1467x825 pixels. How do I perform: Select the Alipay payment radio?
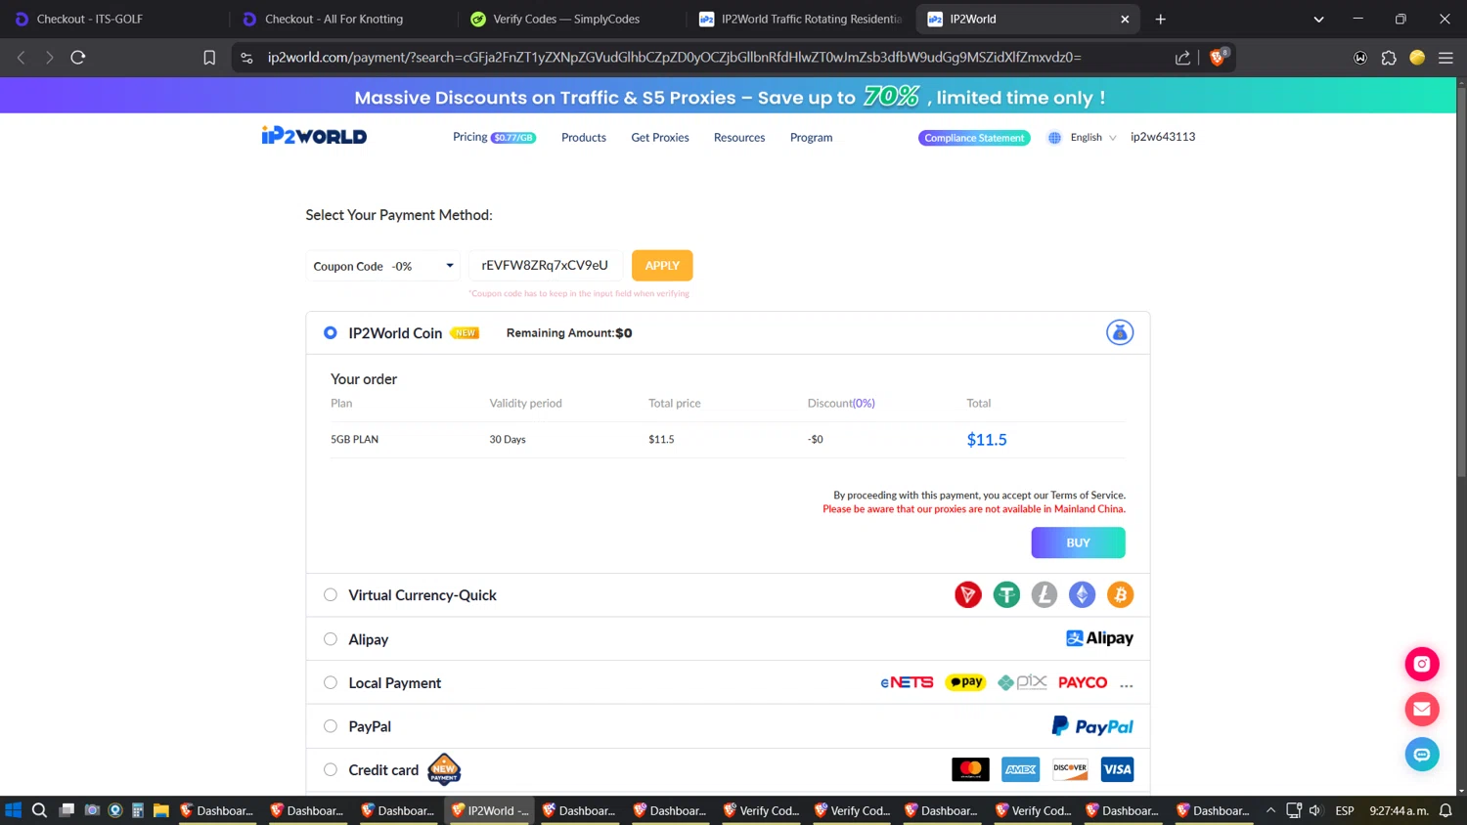[x=331, y=638]
